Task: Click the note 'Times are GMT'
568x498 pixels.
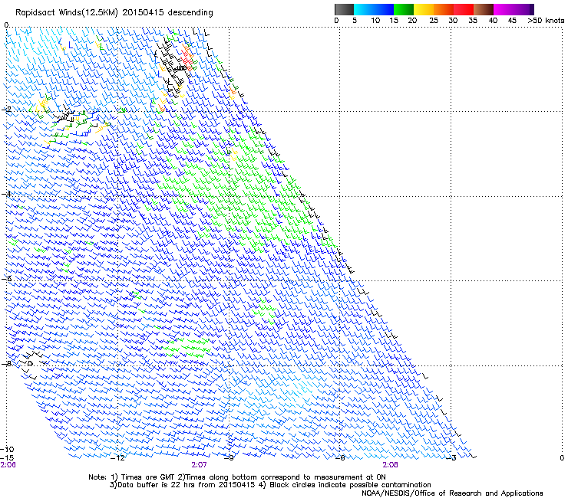Action: (x=149, y=477)
